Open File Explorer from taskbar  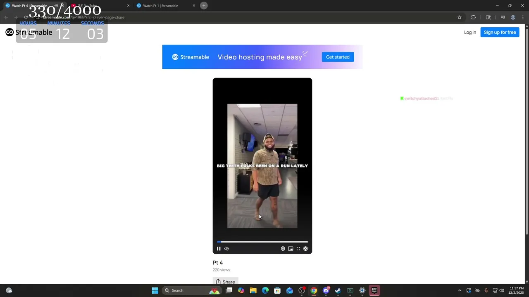click(253, 290)
